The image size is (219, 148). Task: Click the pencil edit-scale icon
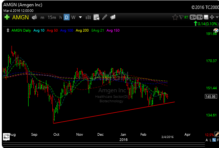click(217, 134)
